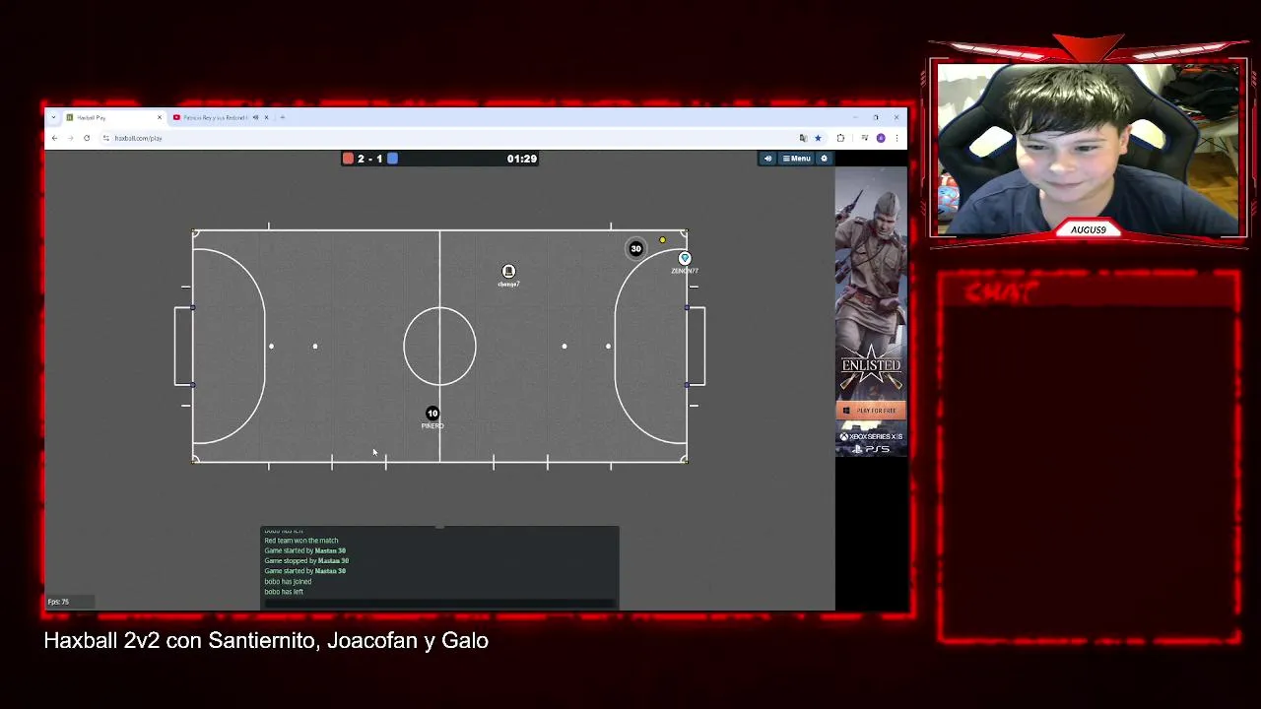Maximize the Chrome browser window
Image resolution: width=1261 pixels, height=709 pixels.
pos(876,117)
